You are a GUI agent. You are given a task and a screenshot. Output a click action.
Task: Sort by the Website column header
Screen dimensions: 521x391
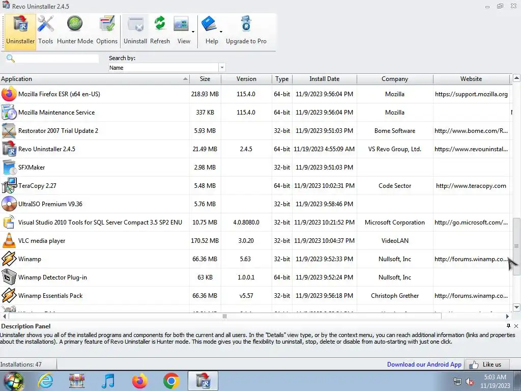[x=471, y=79]
